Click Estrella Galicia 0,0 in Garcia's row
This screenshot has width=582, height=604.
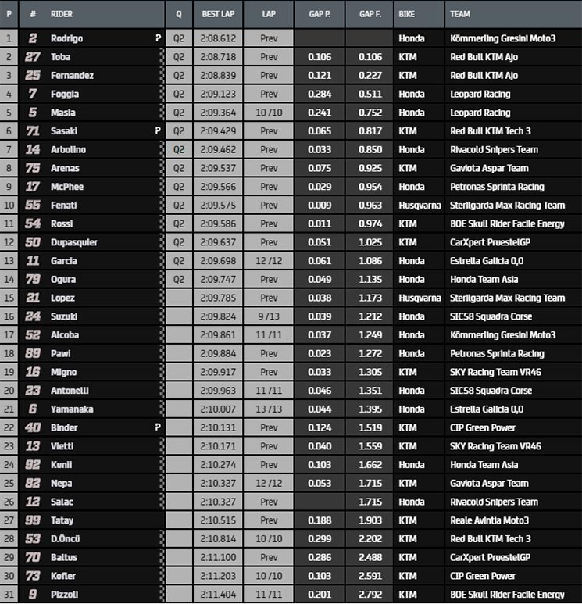click(x=487, y=261)
